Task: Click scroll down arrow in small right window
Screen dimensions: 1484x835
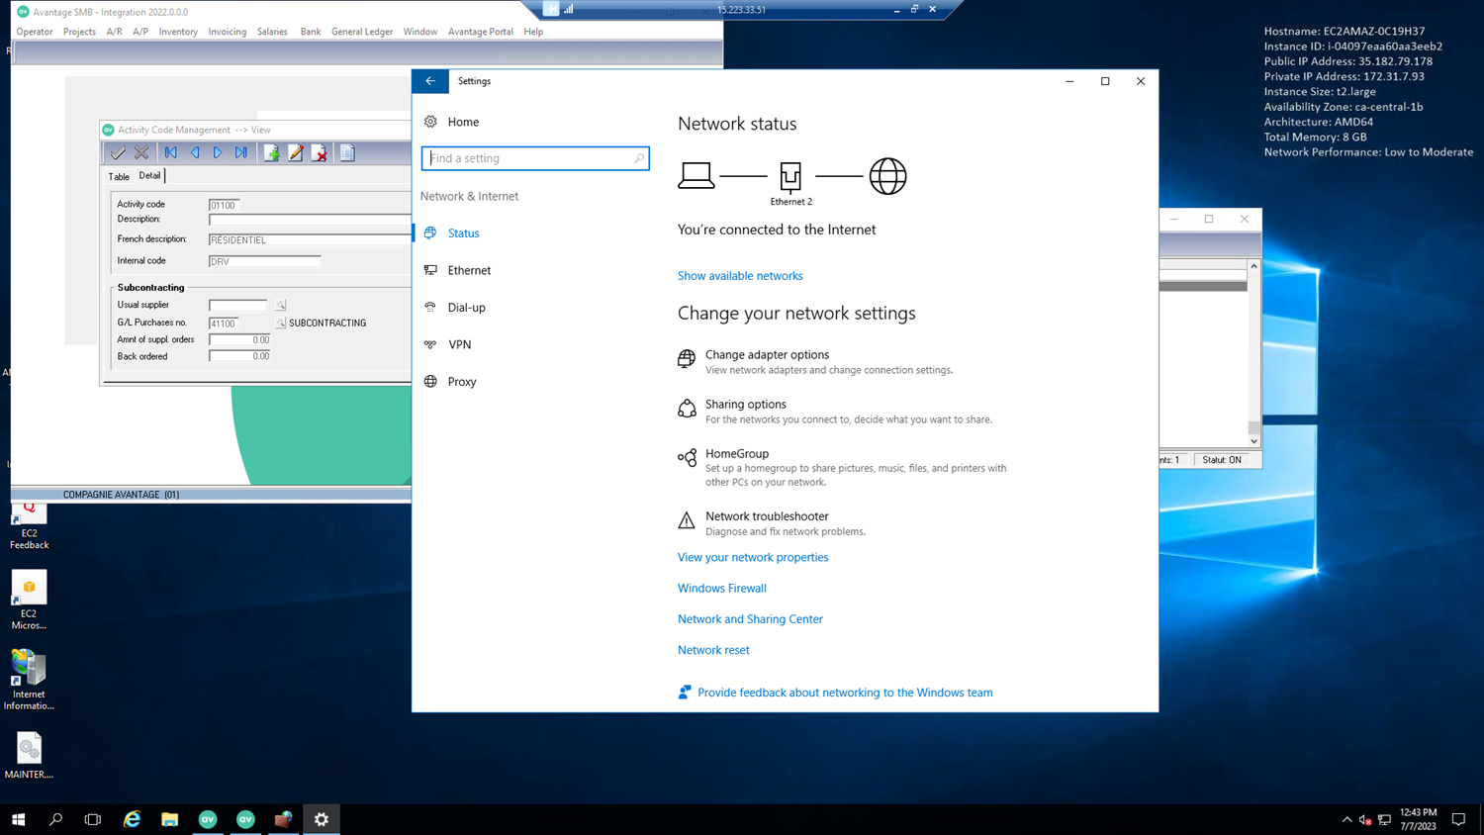Action: 1253,441
